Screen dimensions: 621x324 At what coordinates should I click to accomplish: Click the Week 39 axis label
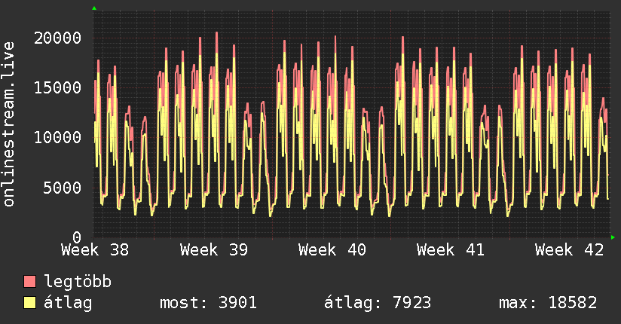[x=214, y=250]
